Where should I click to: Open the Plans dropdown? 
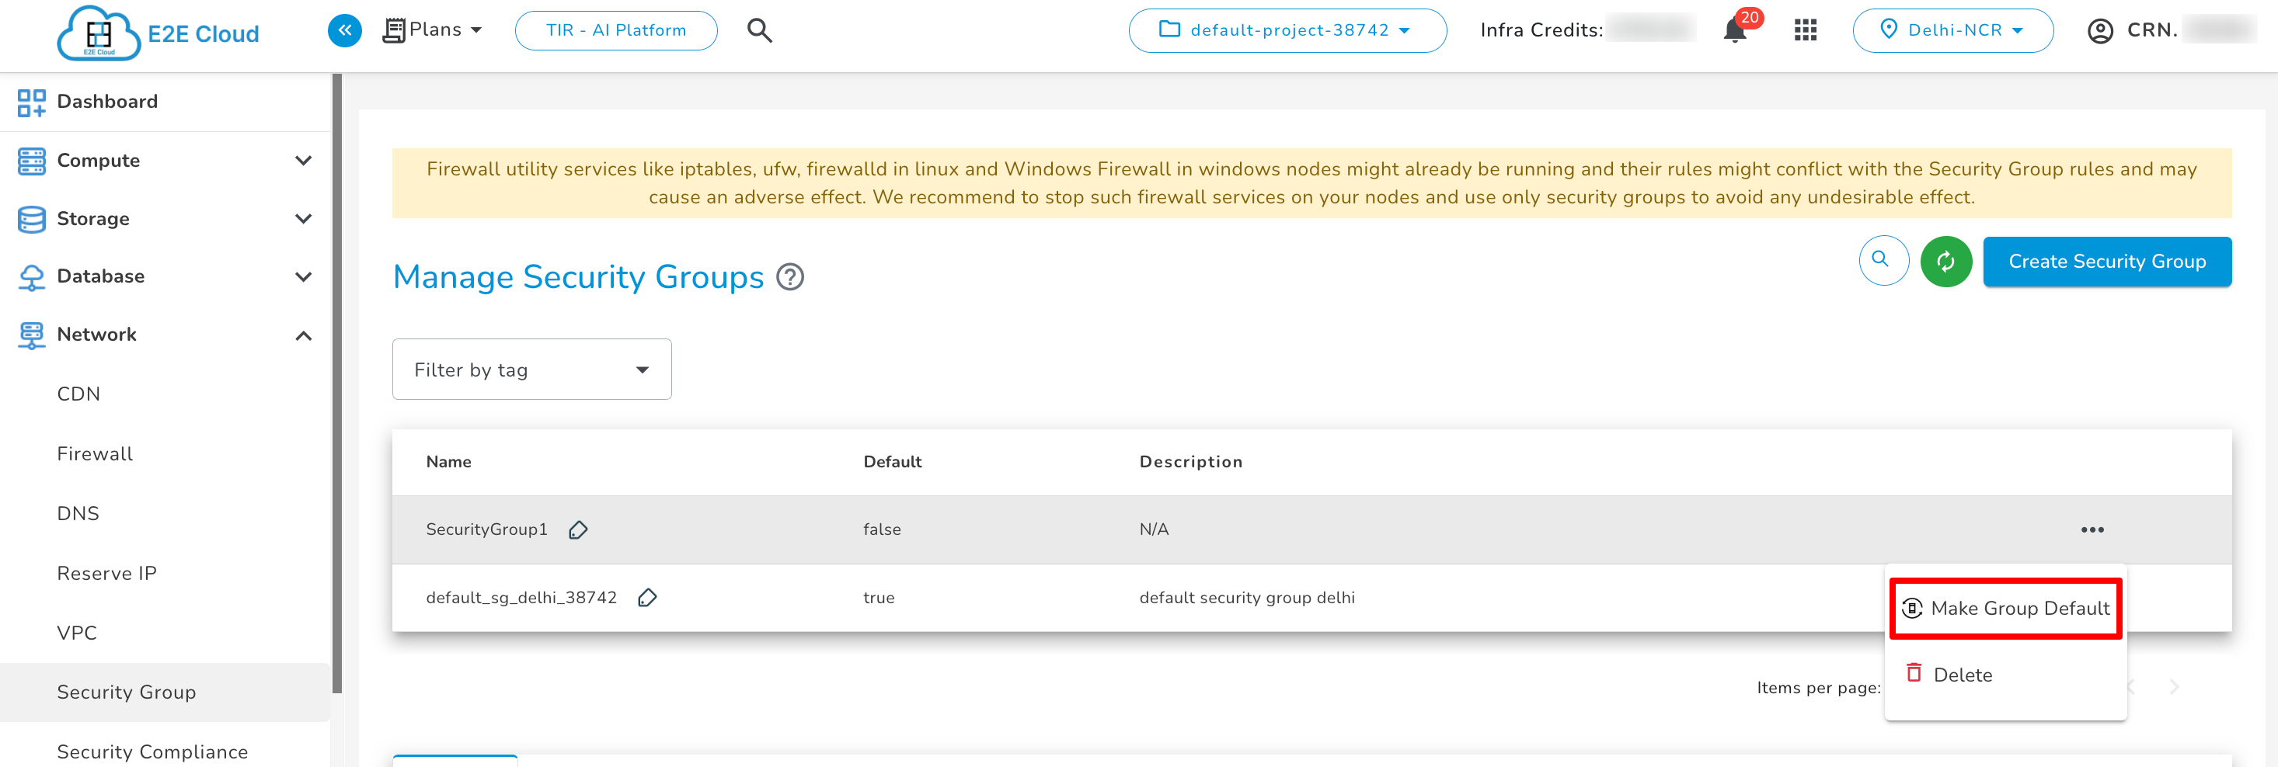click(x=434, y=31)
